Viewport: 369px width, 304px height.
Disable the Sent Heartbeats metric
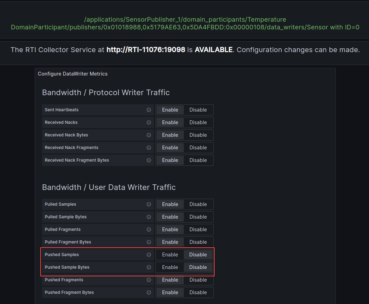pos(198,109)
